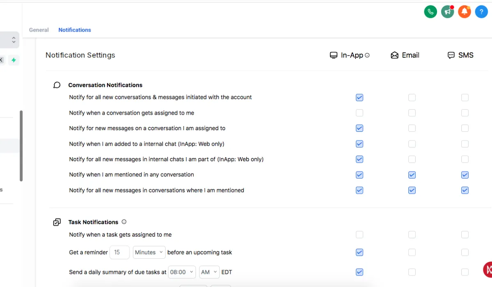
Task: Enable In-App for conversation assigned to me
Action: tap(360, 113)
